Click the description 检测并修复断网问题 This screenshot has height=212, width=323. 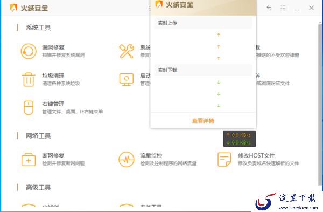[64, 163]
